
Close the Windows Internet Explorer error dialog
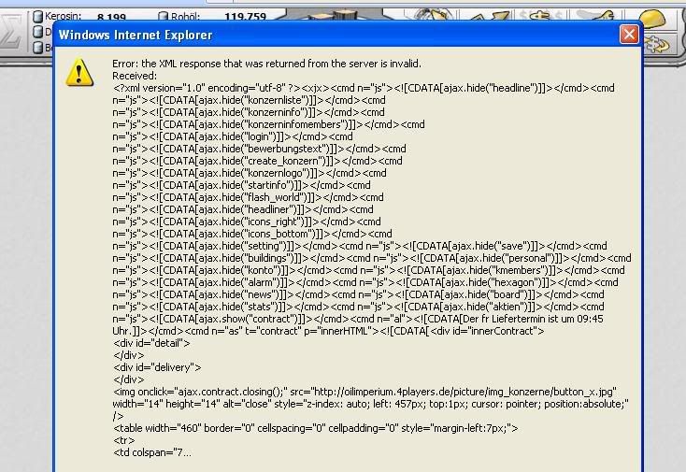point(629,35)
